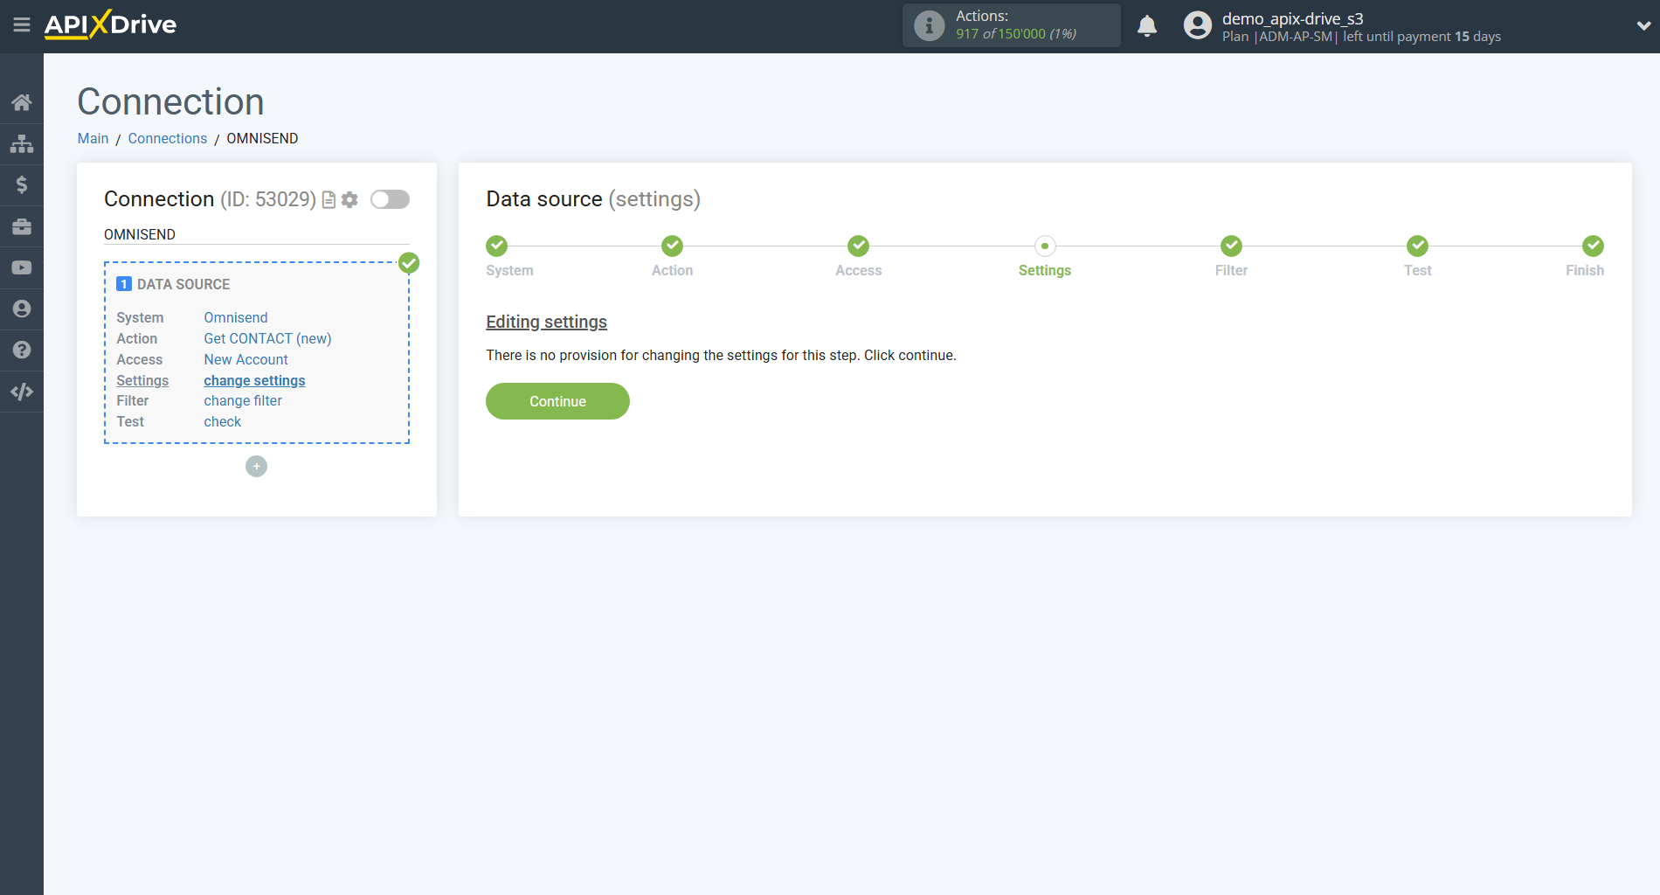Open the briefcase sidebar icon
The height and width of the screenshot is (895, 1660).
click(22, 225)
